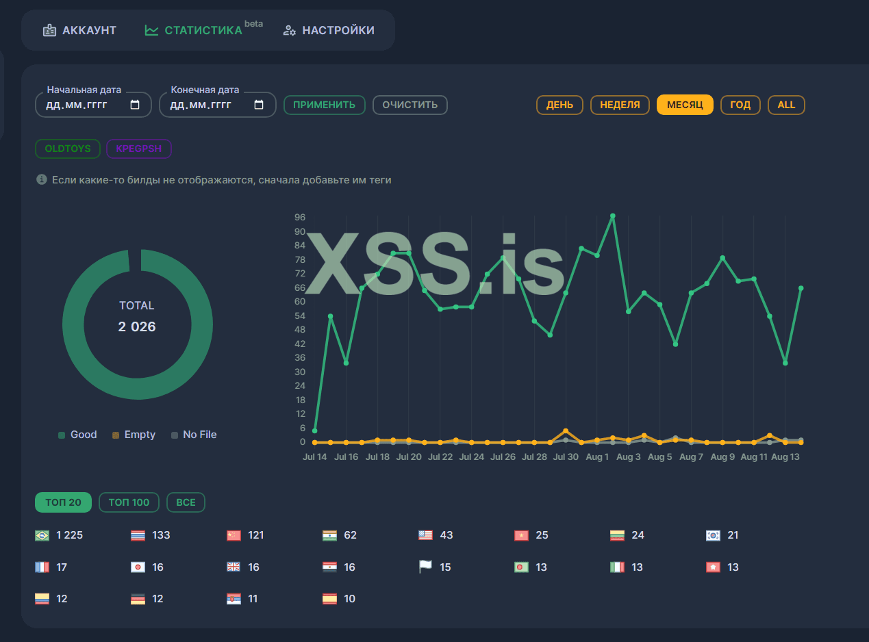Click the Serbia flag with 11
The height and width of the screenshot is (642, 869).
[234, 599]
